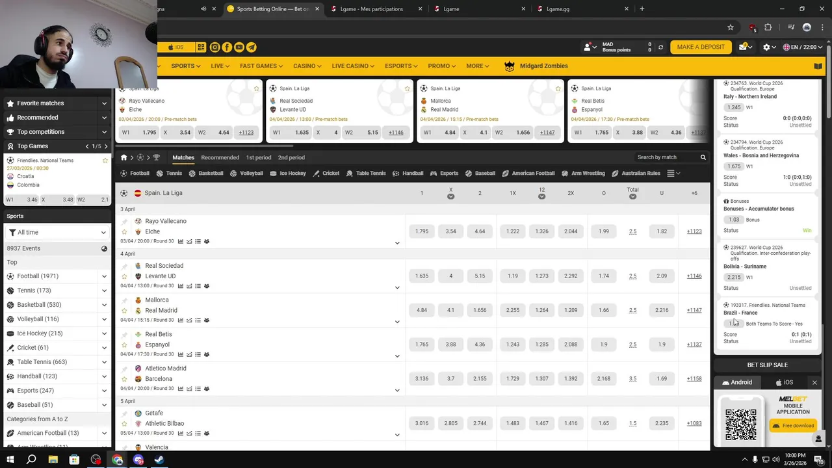Screen dimensions: 832x468
Task: Favorite the Real Sociedad top card star
Action: pos(408,88)
